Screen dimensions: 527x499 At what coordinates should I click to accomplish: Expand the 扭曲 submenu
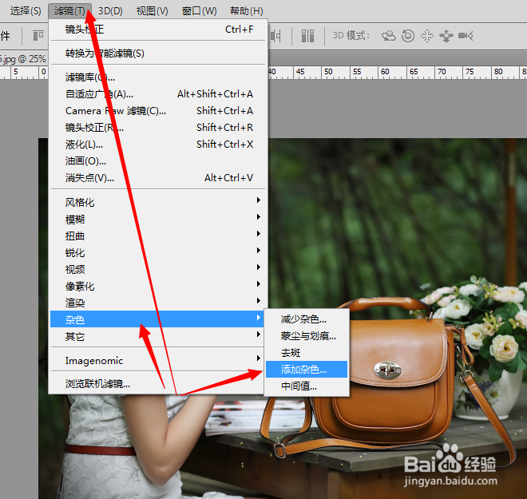pos(158,236)
